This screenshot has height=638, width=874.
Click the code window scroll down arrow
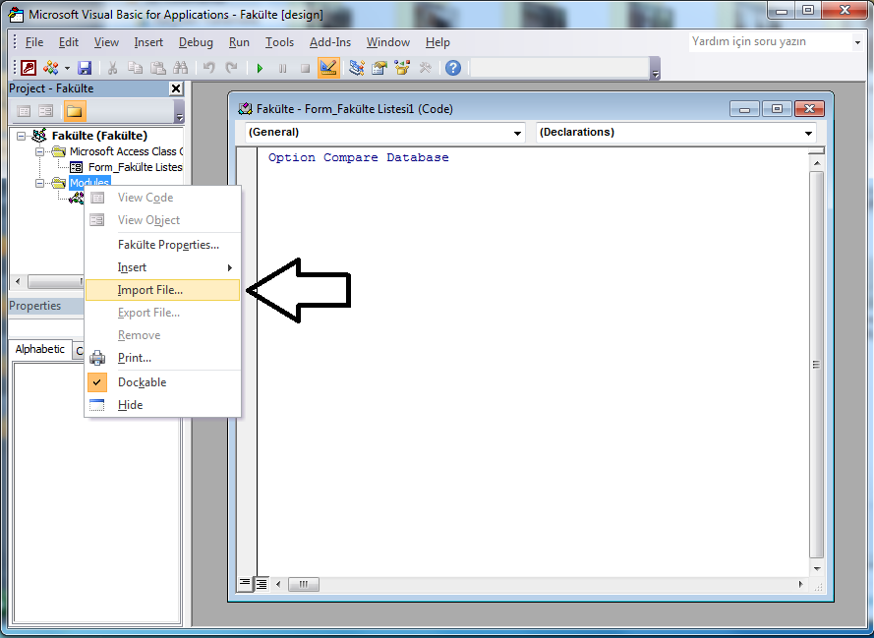[817, 569]
